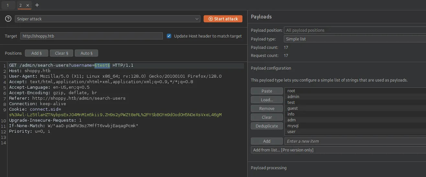426x177 pixels.
Task: Click the Clear § positions button
Action: 61,53
